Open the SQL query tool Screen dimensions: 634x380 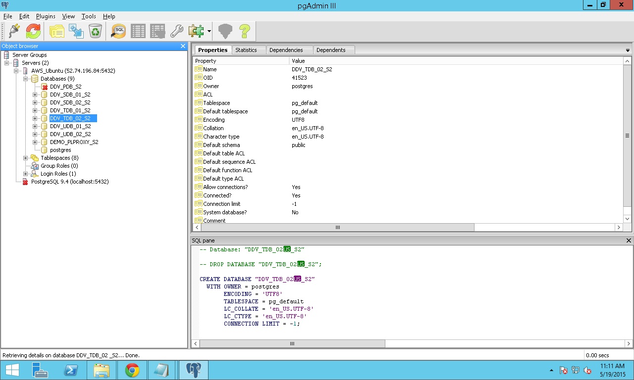118,31
